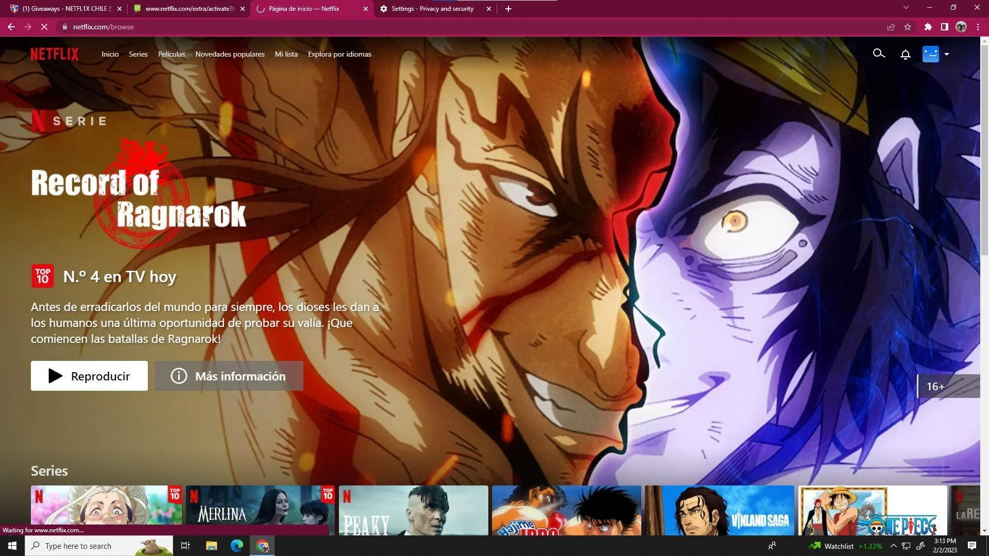The image size is (989, 556).
Task: Click the Más información button
Action: 229,376
